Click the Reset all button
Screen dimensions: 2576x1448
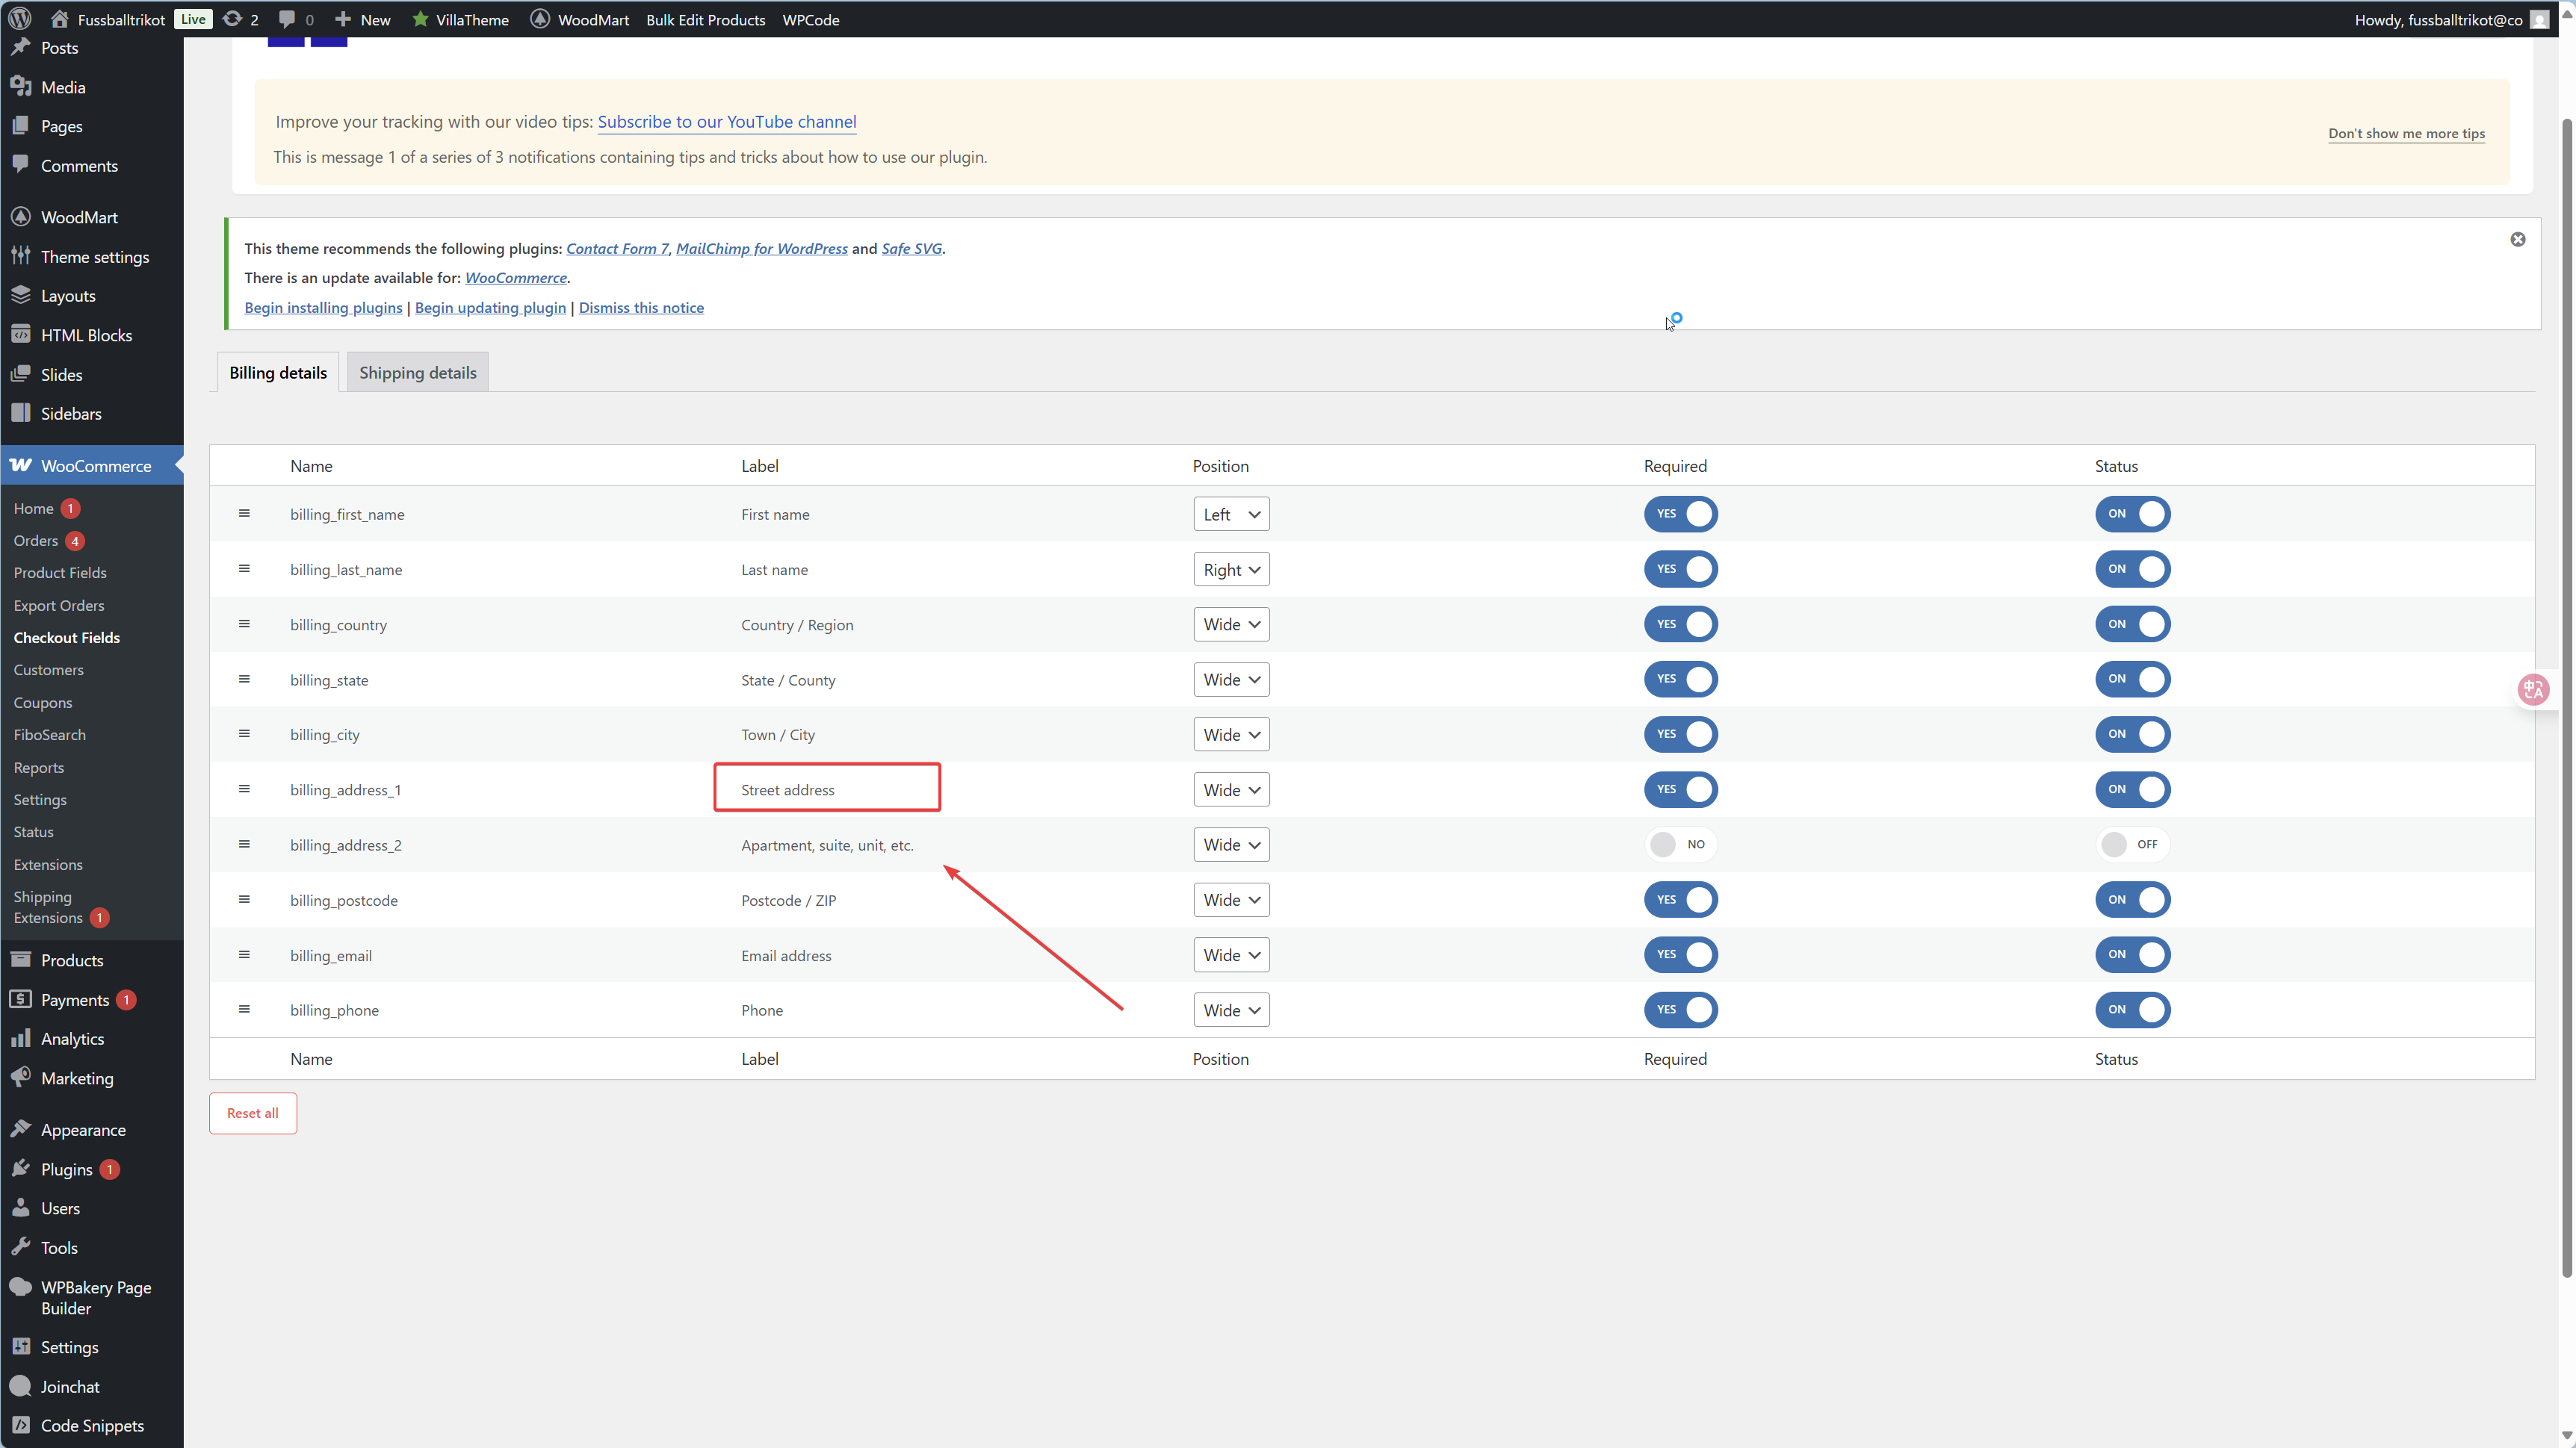point(252,1113)
